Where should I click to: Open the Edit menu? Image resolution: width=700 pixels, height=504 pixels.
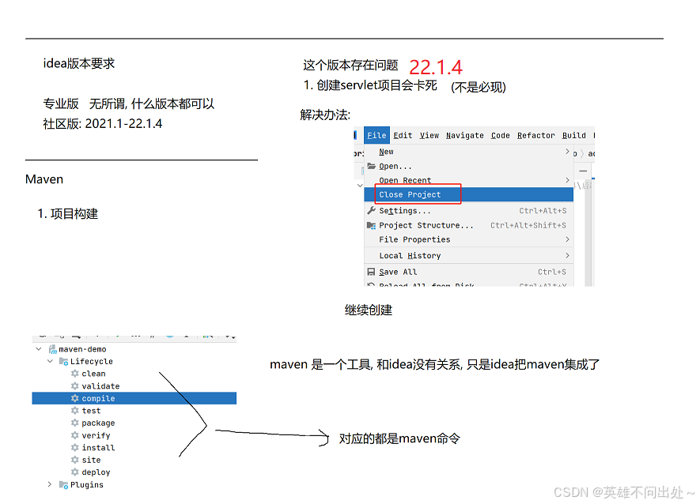pos(403,135)
